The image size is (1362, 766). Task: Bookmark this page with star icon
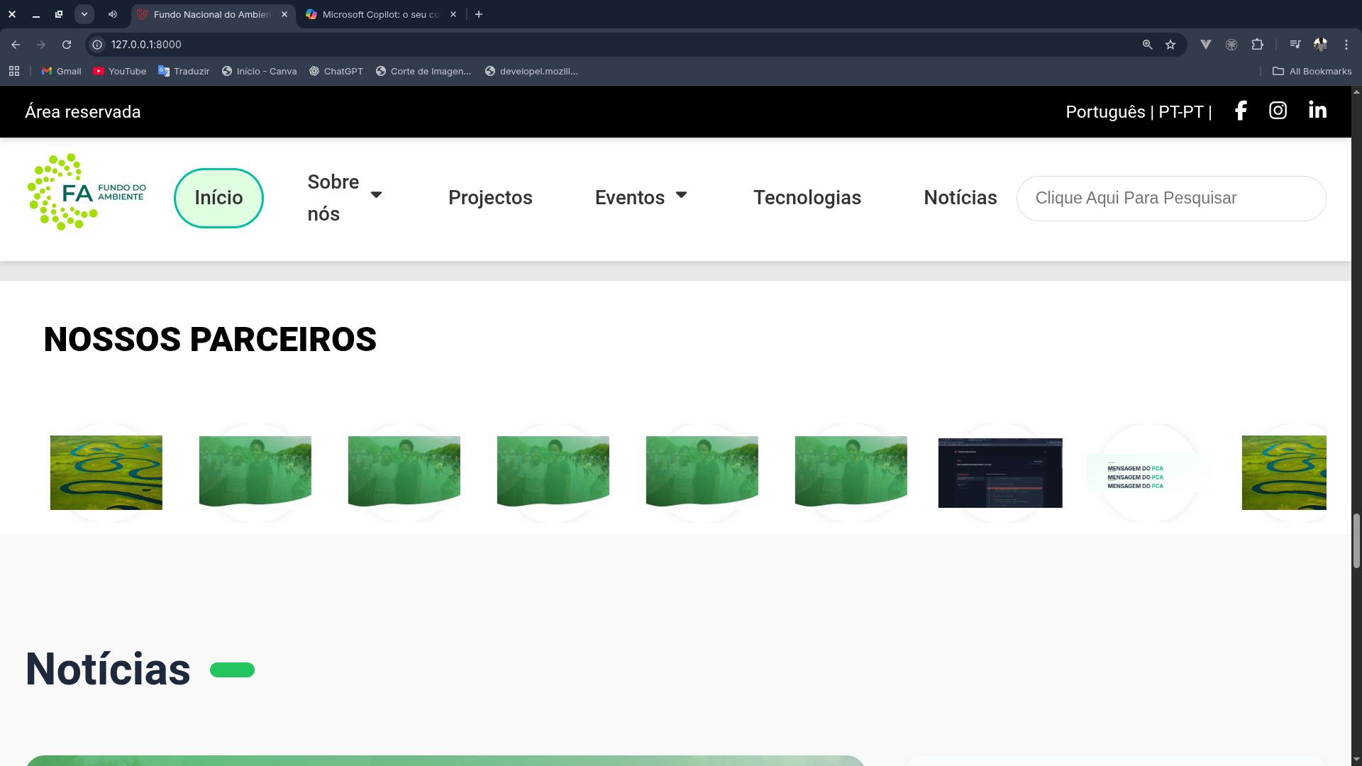(x=1170, y=45)
